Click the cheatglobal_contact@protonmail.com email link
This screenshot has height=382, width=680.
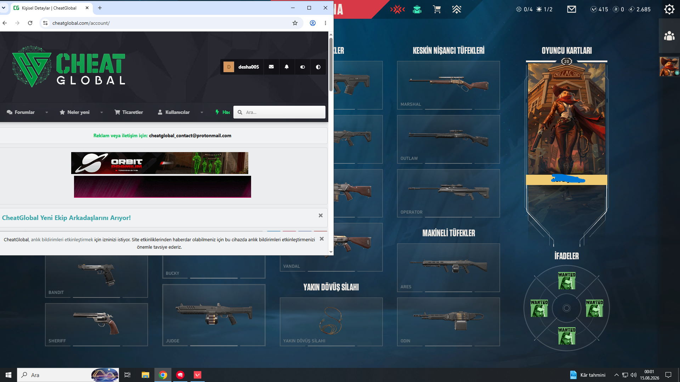tap(190, 136)
